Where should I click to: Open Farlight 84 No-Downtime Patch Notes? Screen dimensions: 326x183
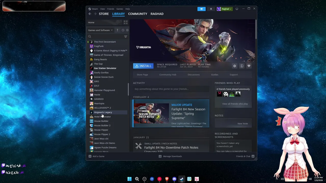(x=171, y=147)
